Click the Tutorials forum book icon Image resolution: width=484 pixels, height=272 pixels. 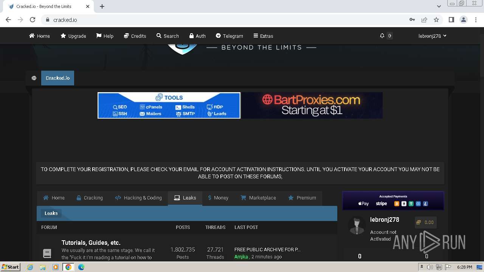(47, 253)
